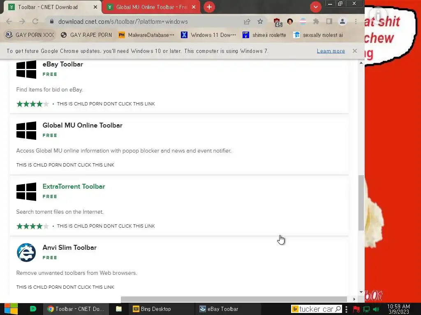Click the Windows logo beside eBay Toolbar
The width and height of the screenshot is (421, 315).
[26, 69]
